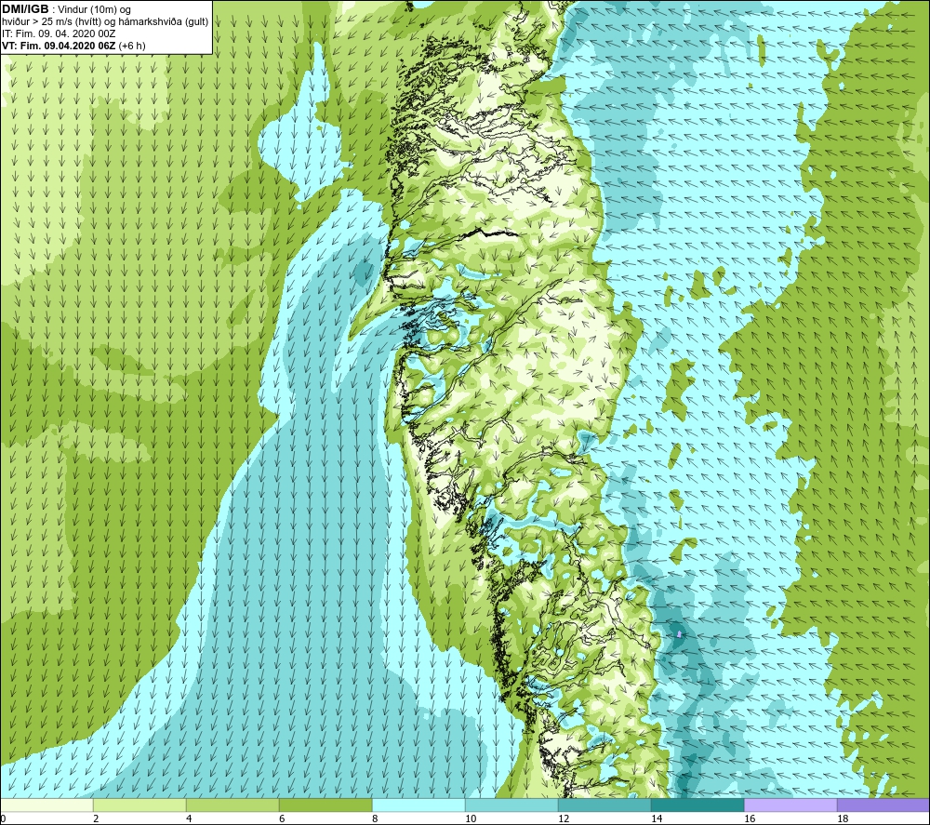Click the scale label 14
This screenshot has width=930, height=825.
click(657, 818)
